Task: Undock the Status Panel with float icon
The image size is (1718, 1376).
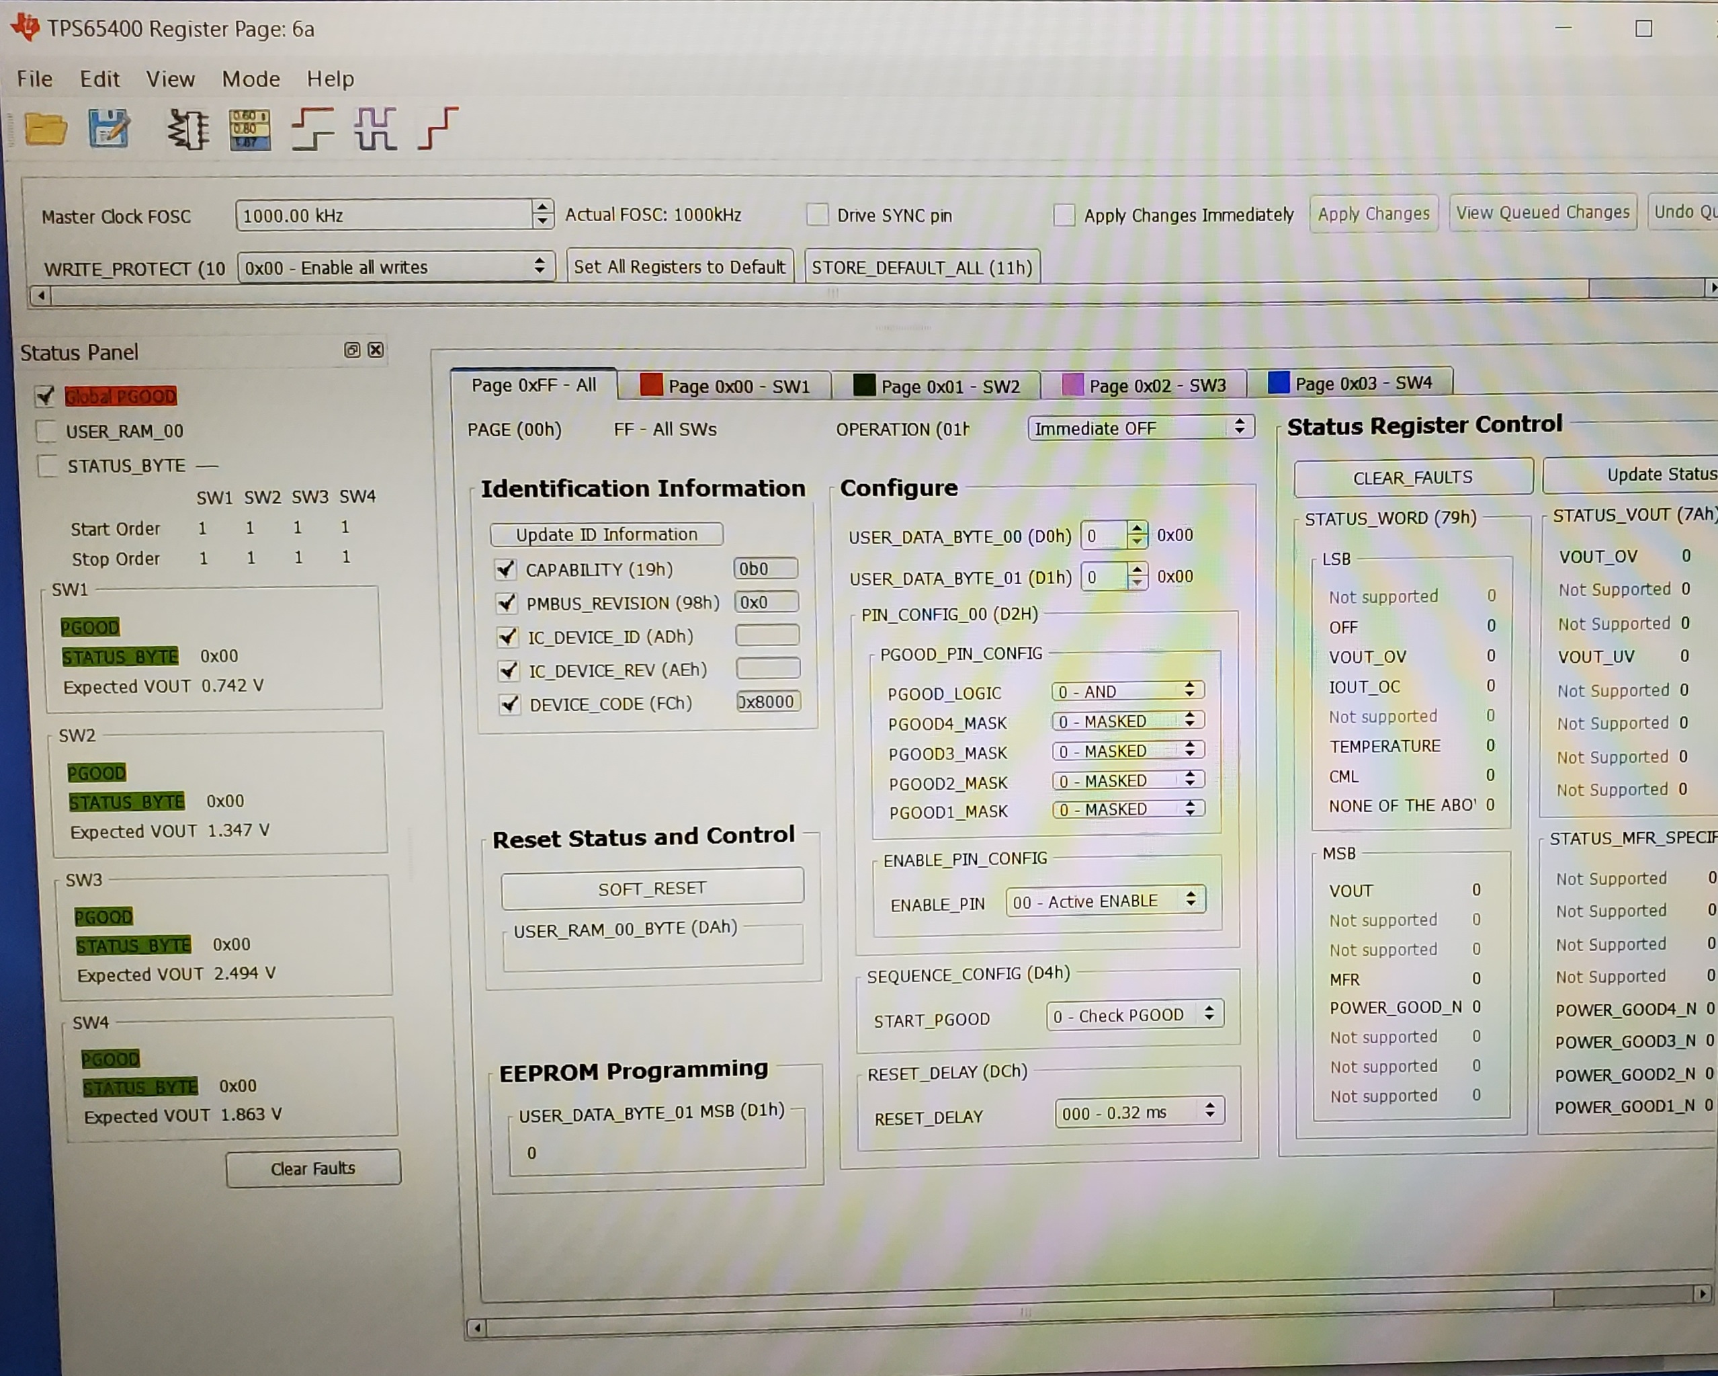Action: pos(351,350)
